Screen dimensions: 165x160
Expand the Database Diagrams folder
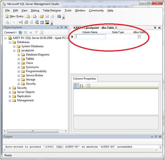(19, 55)
